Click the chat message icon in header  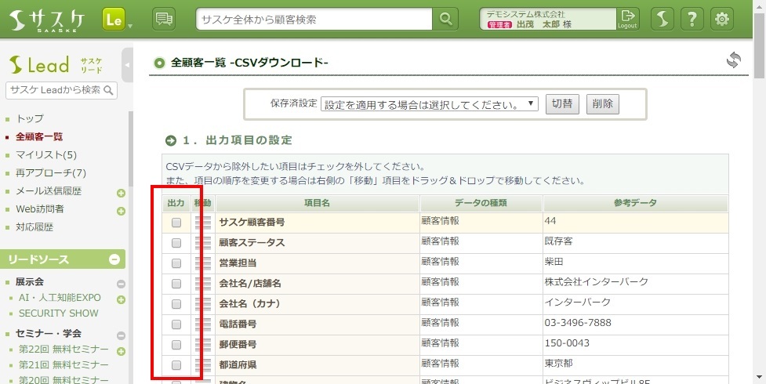[164, 19]
